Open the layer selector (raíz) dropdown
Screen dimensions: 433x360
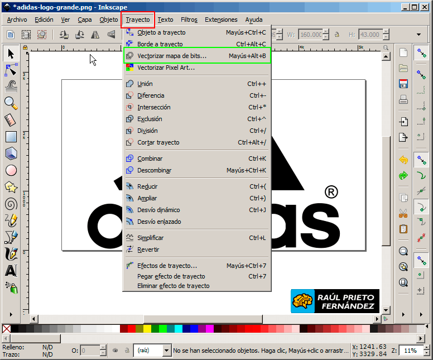point(166,351)
